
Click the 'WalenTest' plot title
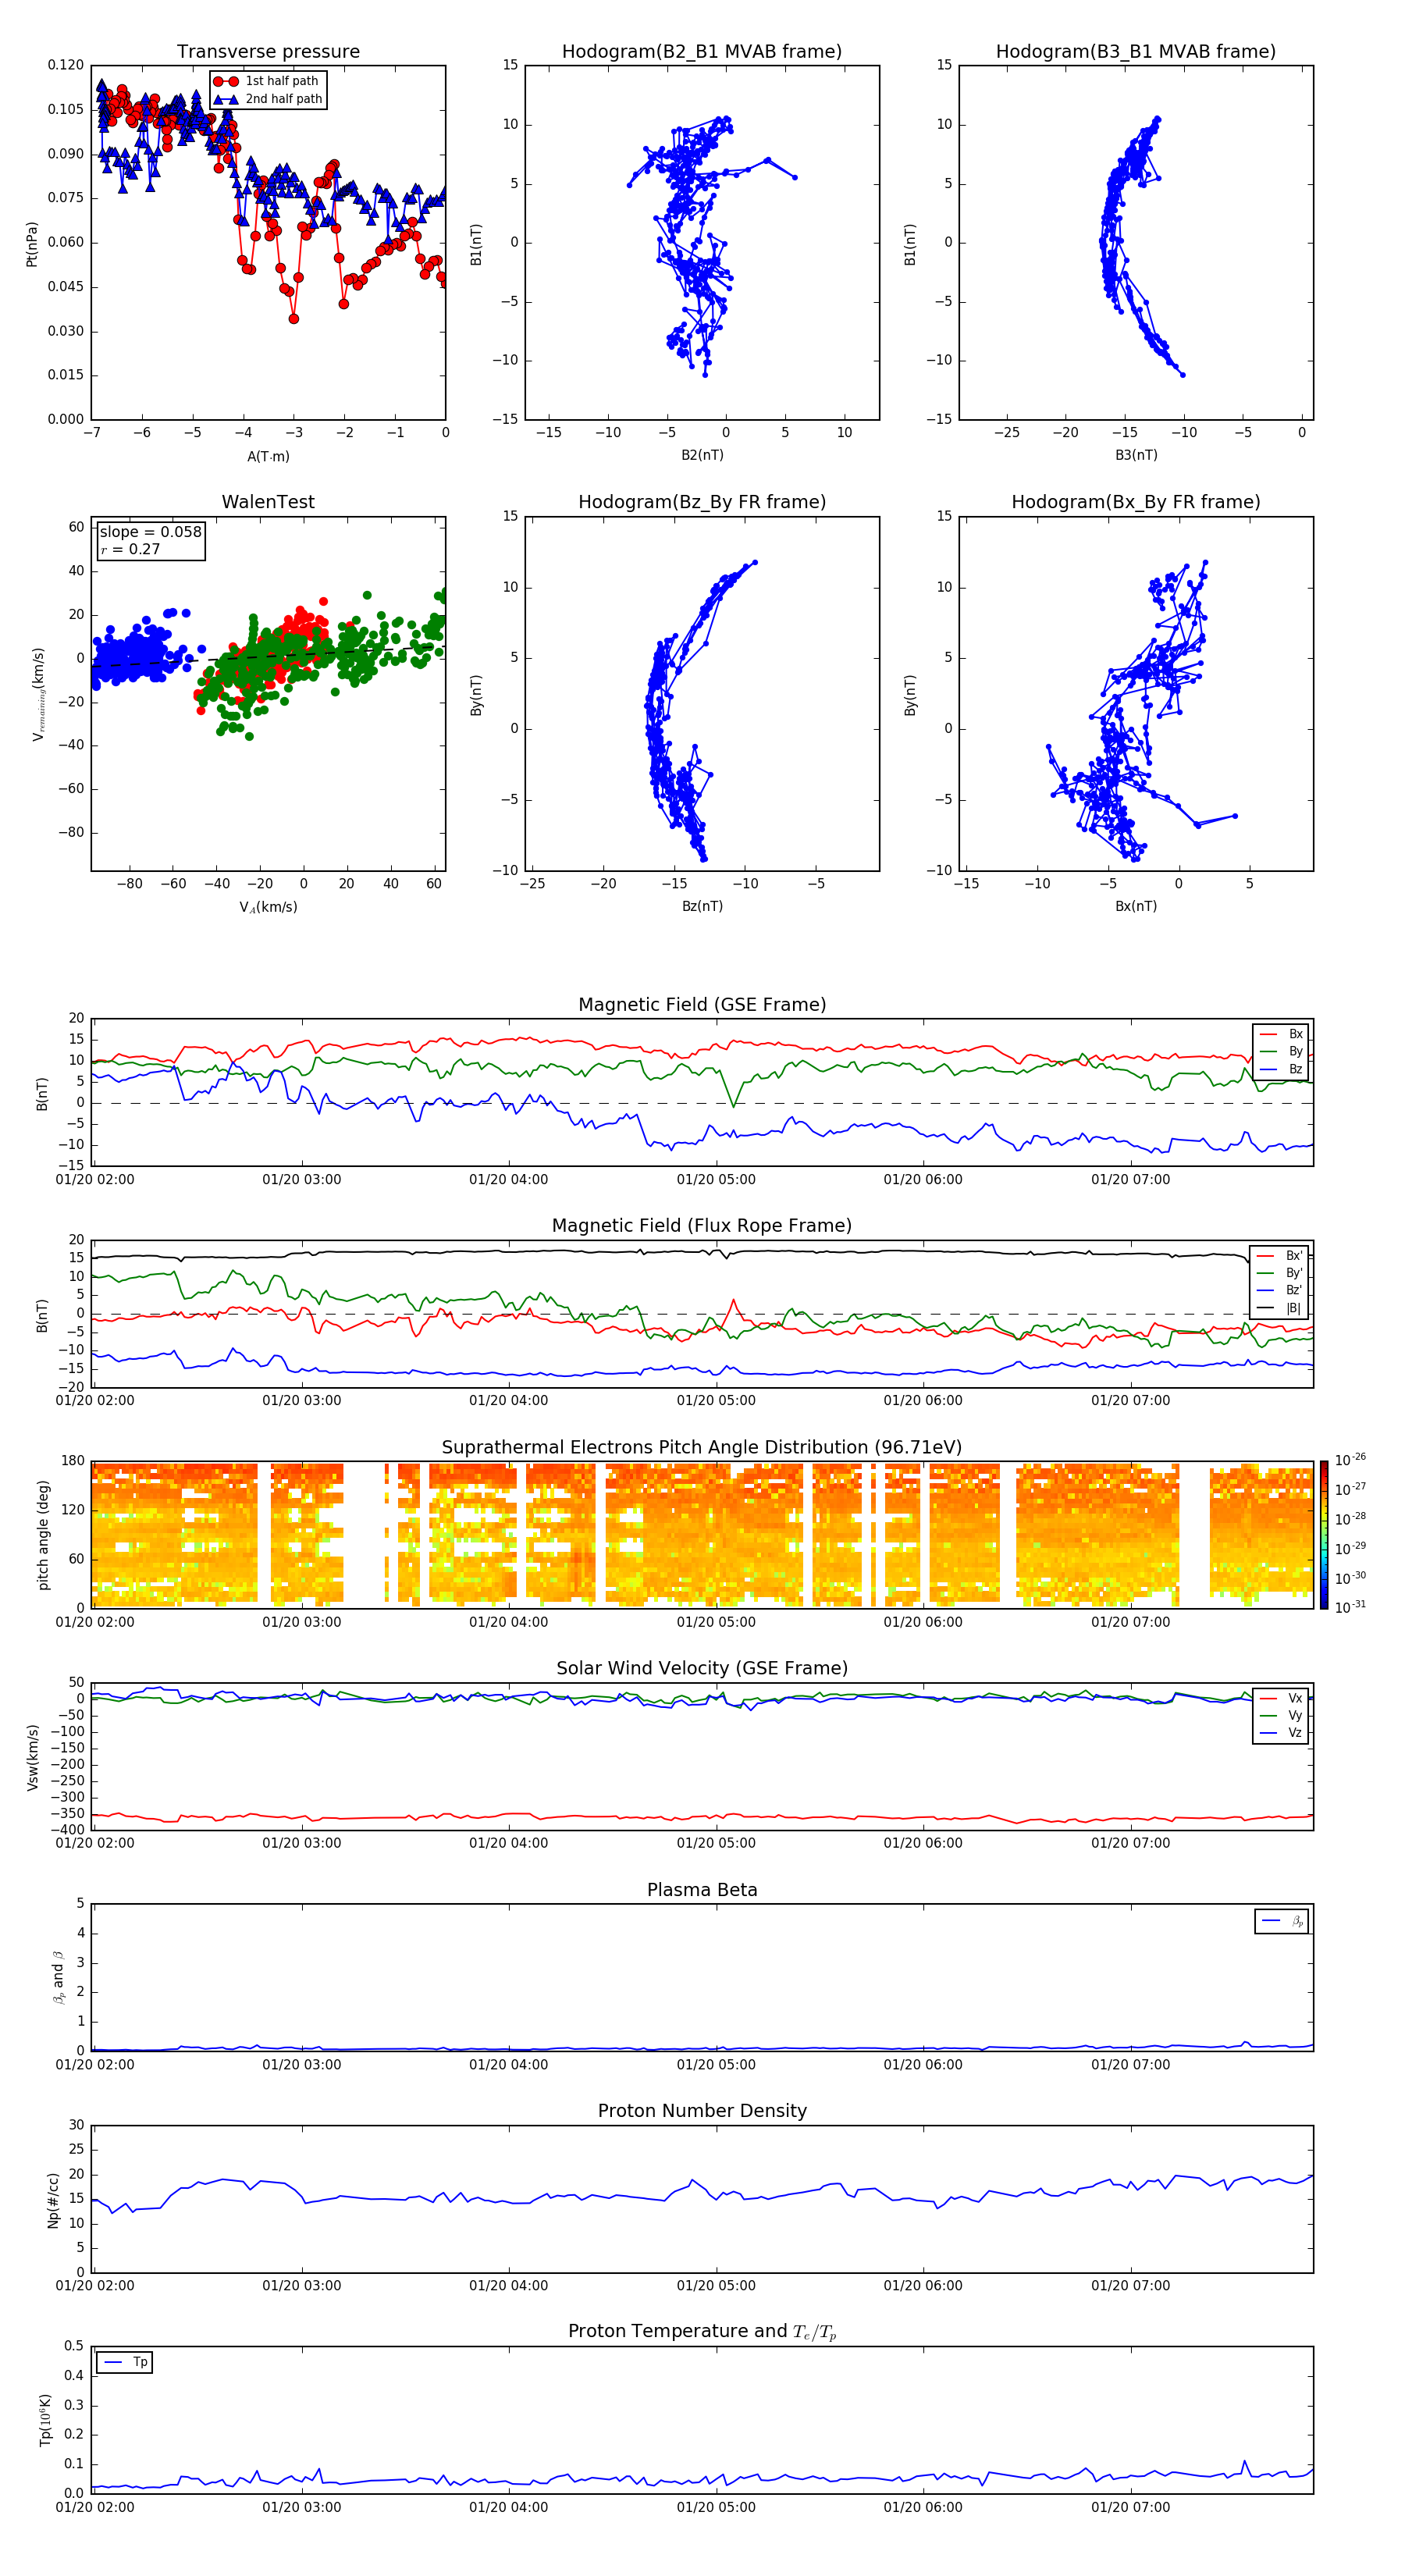tap(268, 502)
